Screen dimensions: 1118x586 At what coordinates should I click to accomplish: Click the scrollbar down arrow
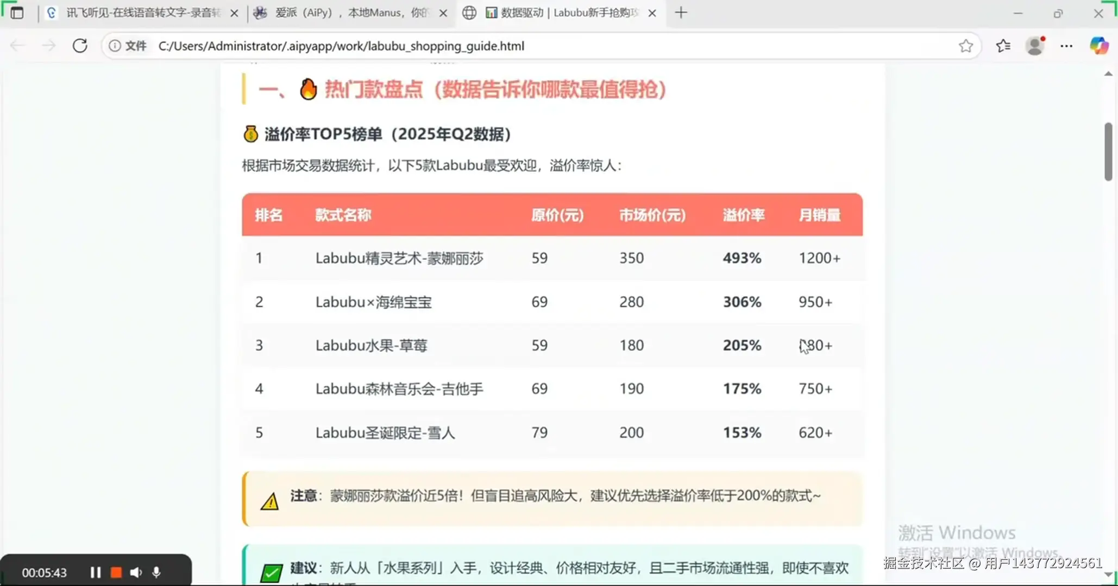pyautogui.click(x=1108, y=574)
